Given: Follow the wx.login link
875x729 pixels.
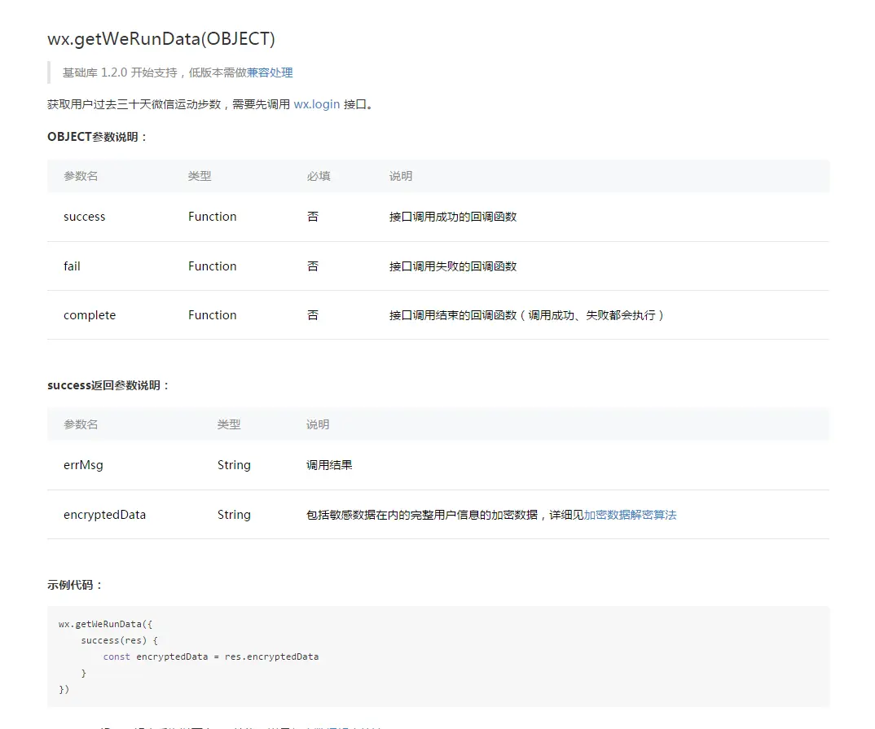Looking at the screenshot, I should pyautogui.click(x=316, y=104).
